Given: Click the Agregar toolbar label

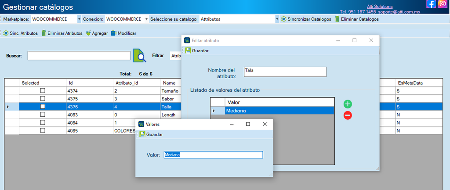Looking at the screenshot, I should tap(100, 33).
